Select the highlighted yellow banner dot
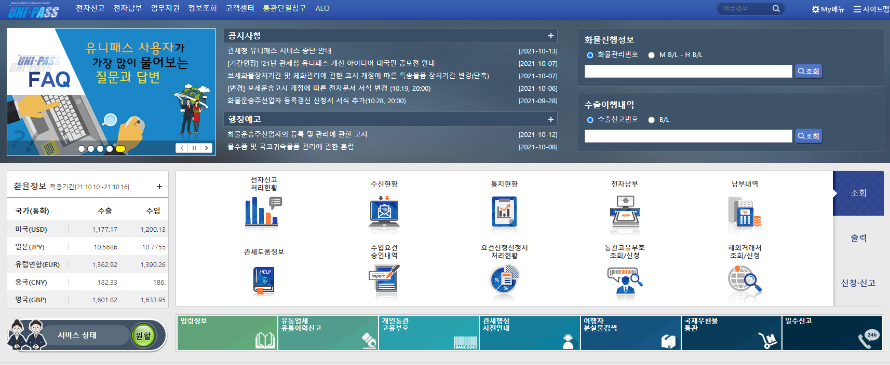The image size is (890, 365). 120,149
